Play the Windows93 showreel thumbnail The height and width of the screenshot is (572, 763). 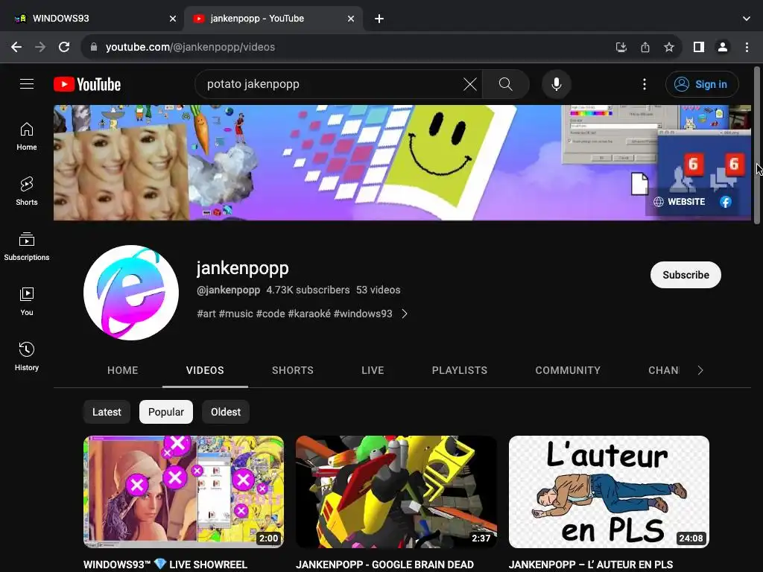point(183,492)
